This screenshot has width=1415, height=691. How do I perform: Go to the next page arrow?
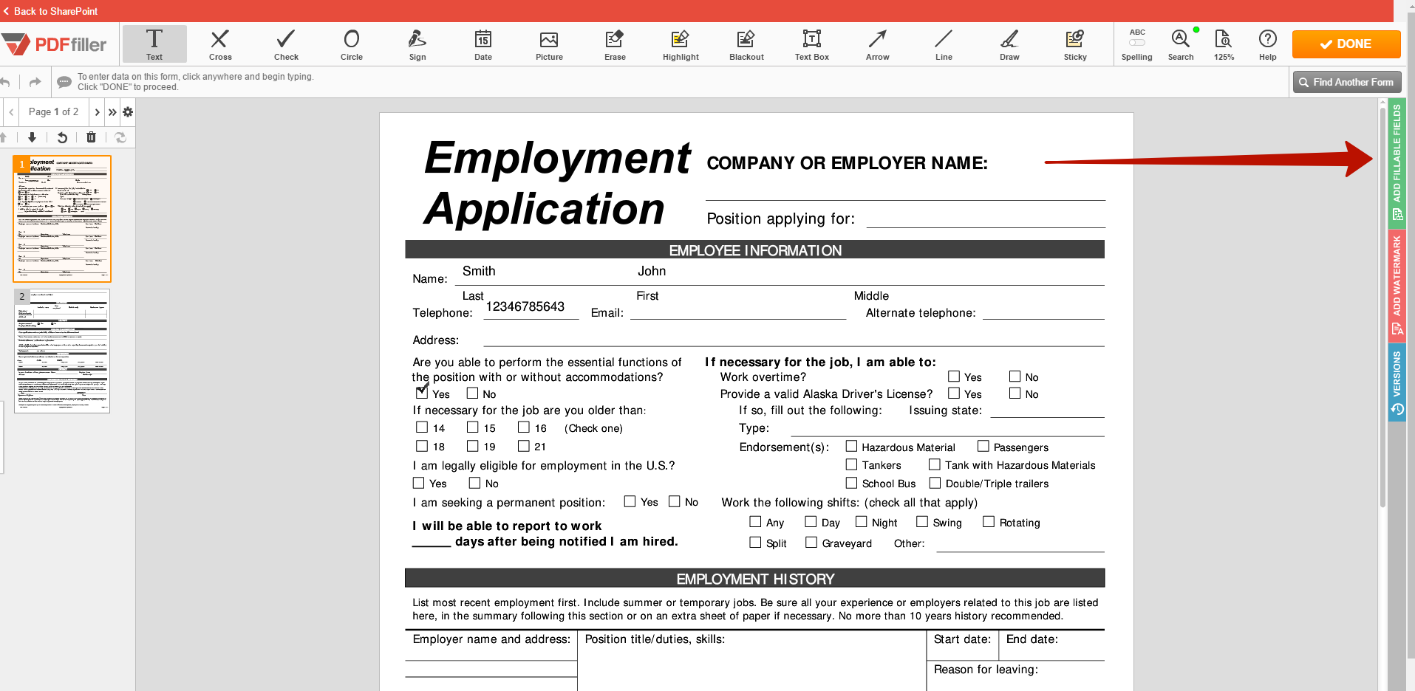[97, 112]
